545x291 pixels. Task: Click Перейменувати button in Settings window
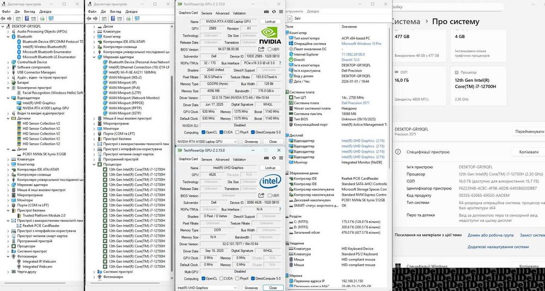[x=529, y=132]
